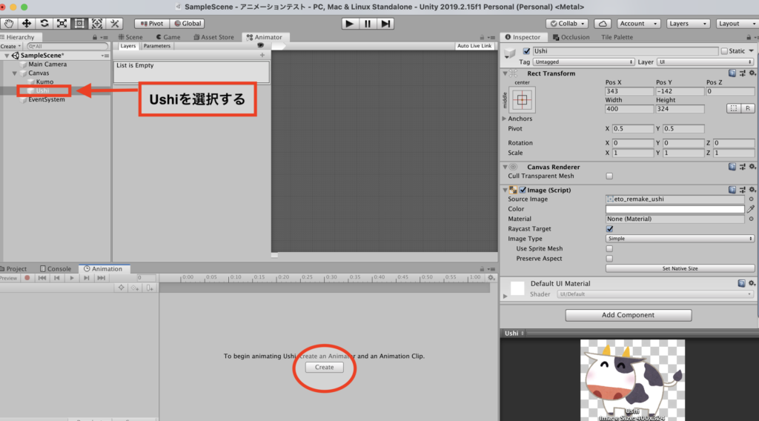Screen dimensions: 759x421
Task: Enable the Static checkbox
Action: [724, 51]
